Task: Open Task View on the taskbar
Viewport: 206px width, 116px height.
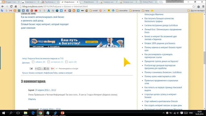Action: [x=18, y=113]
